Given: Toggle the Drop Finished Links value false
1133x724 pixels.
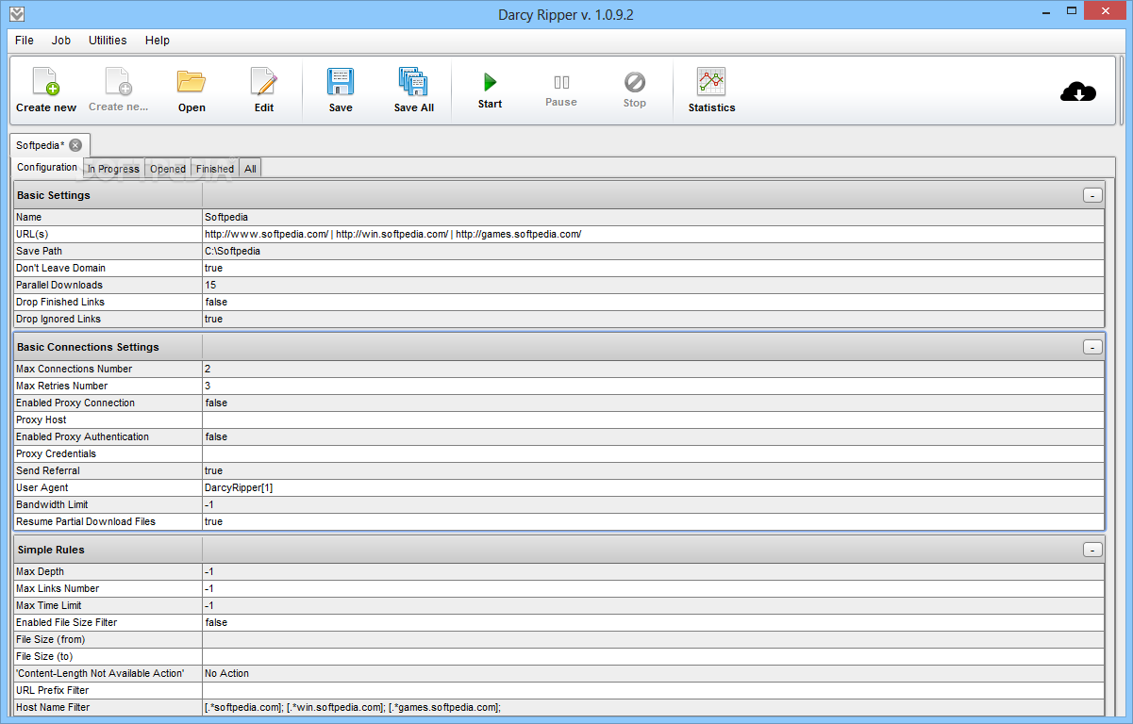Looking at the screenshot, I should point(653,302).
